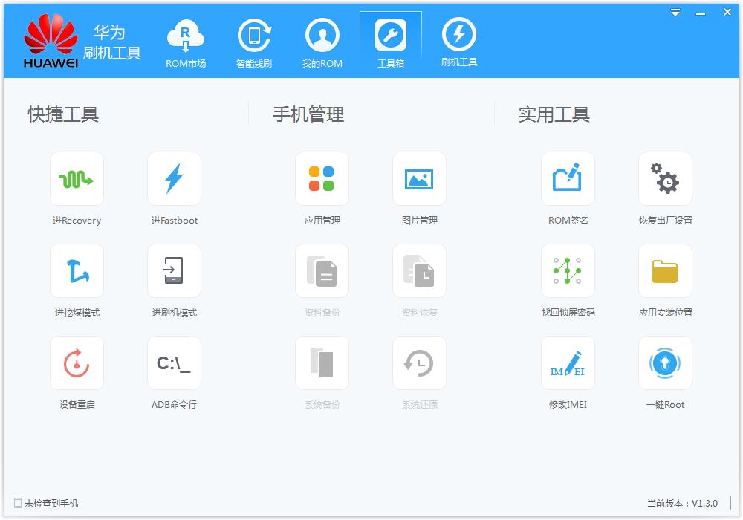Launch the 修改IMEI tool
Screen dimensions: 743x520
point(568,363)
